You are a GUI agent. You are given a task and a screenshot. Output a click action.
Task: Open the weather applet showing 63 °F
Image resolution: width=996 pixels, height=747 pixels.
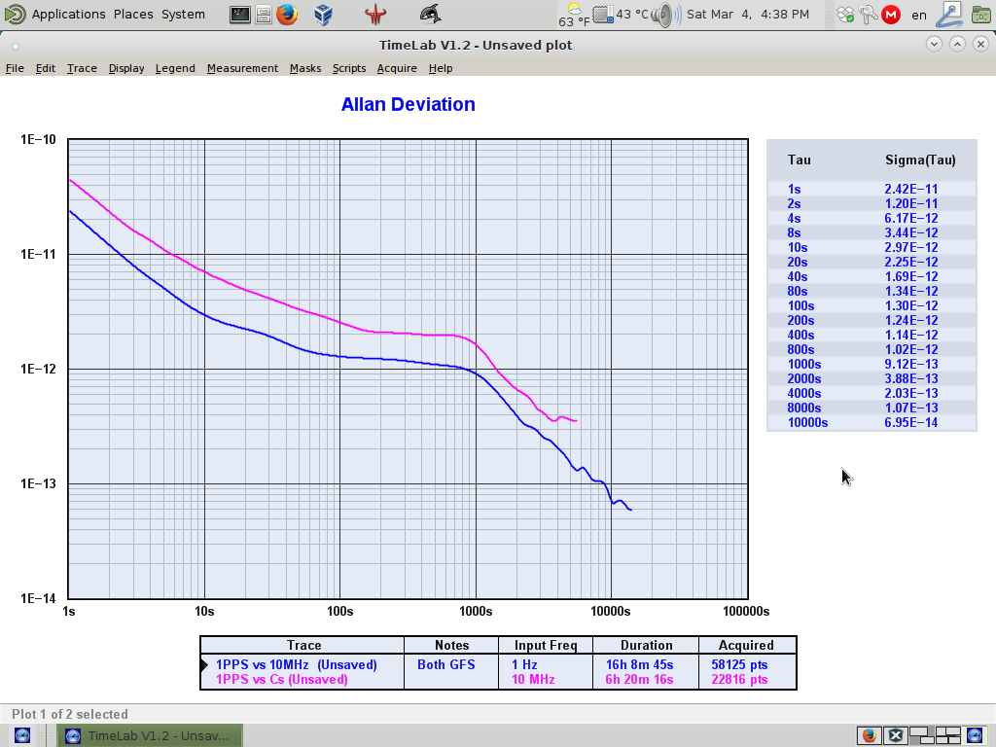pos(574,16)
